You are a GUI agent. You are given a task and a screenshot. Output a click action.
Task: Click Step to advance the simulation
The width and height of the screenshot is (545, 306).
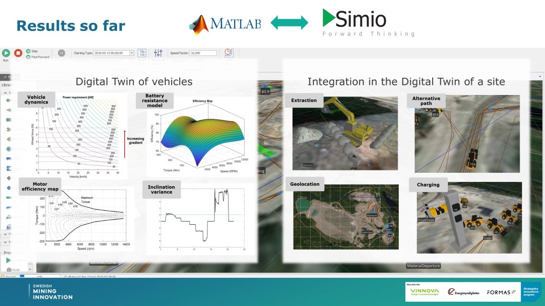(32, 51)
